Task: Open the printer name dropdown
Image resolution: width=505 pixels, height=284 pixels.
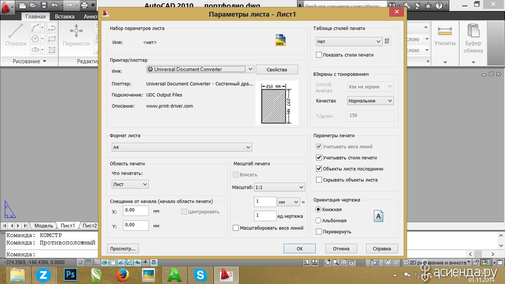Action: point(200,69)
